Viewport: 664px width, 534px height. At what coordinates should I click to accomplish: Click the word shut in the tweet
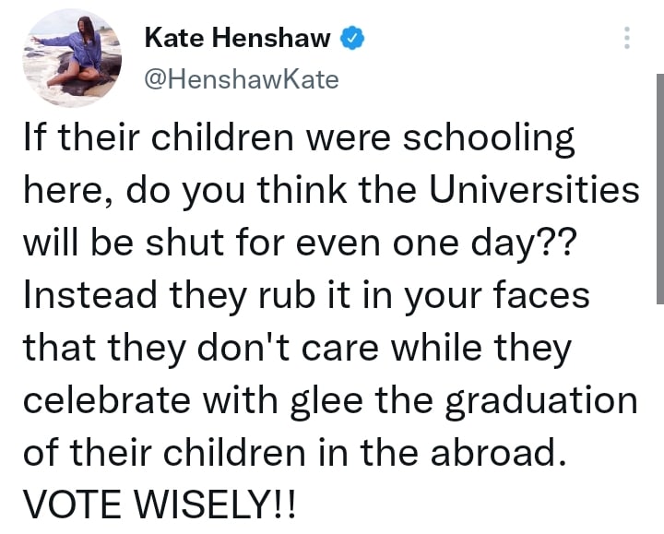[184, 242]
